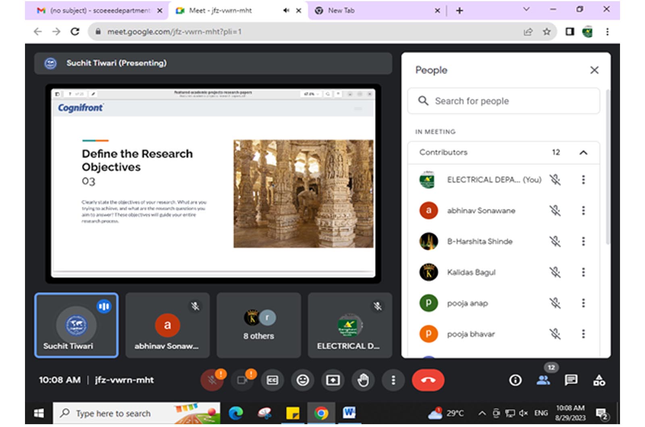Turn on closed captions
The height and width of the screenshot is (427, 645).
(x=273, y=380)
